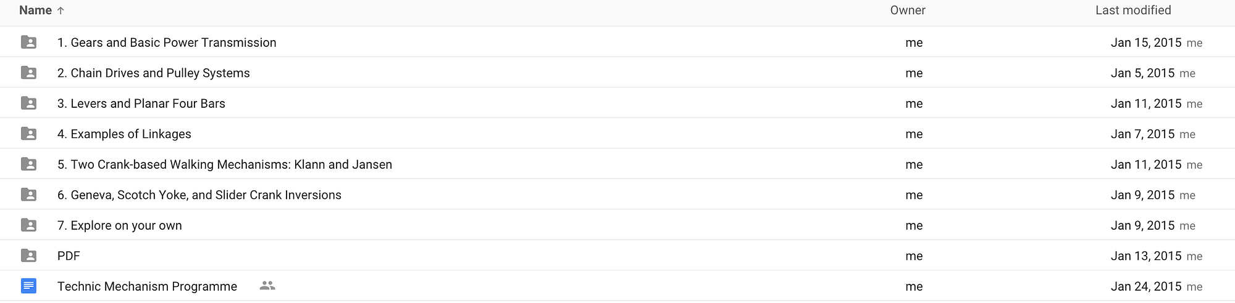The width and height of the screenshot is (1235, 303).
Task: Click folder icon beside Chain Drives and Pulley Systems
Action: (x=28, y=73)
